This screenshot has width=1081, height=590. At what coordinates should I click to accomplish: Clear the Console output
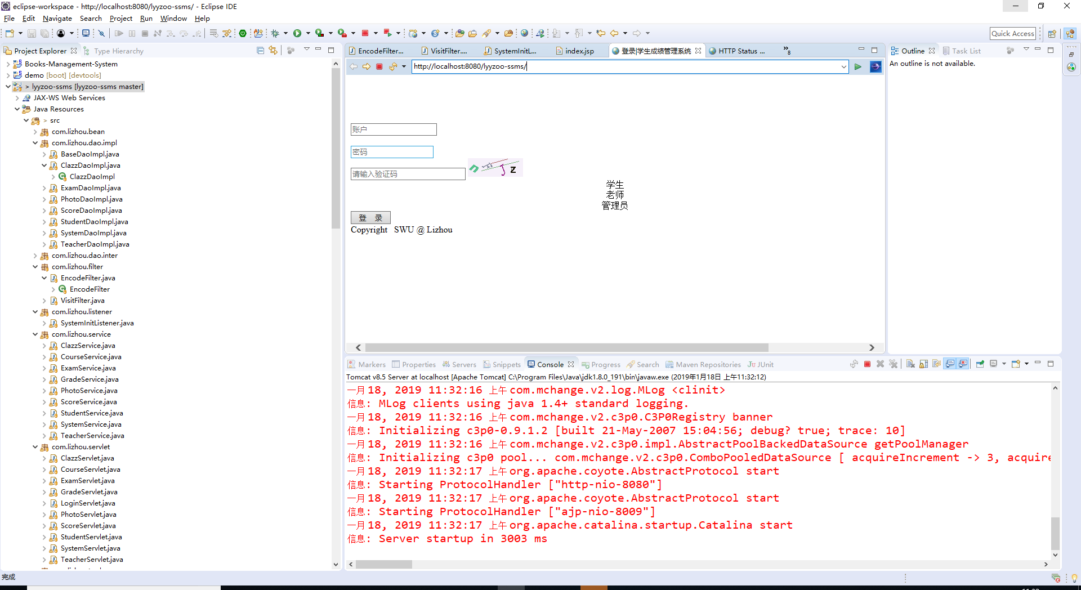click(911, 364)
